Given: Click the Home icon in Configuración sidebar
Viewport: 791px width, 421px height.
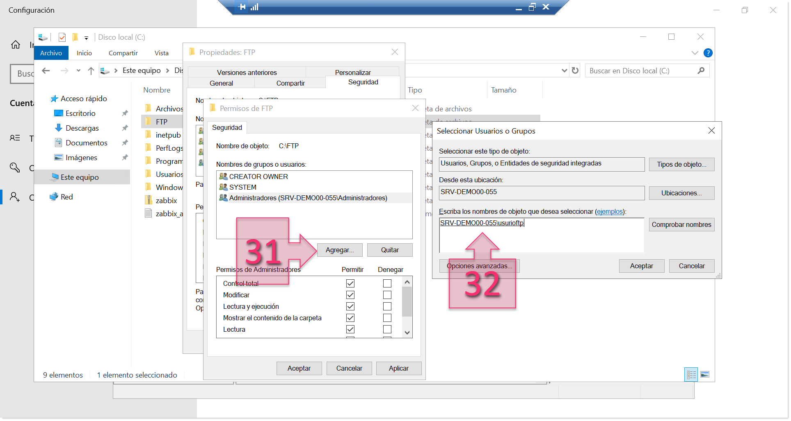Looking at the screenshot, I should (16, 45).
